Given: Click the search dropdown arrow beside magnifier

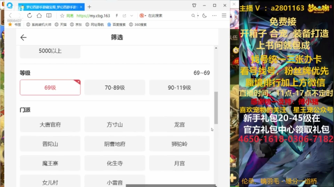Looking at the screenshot, I should click(x=198, y=16).
